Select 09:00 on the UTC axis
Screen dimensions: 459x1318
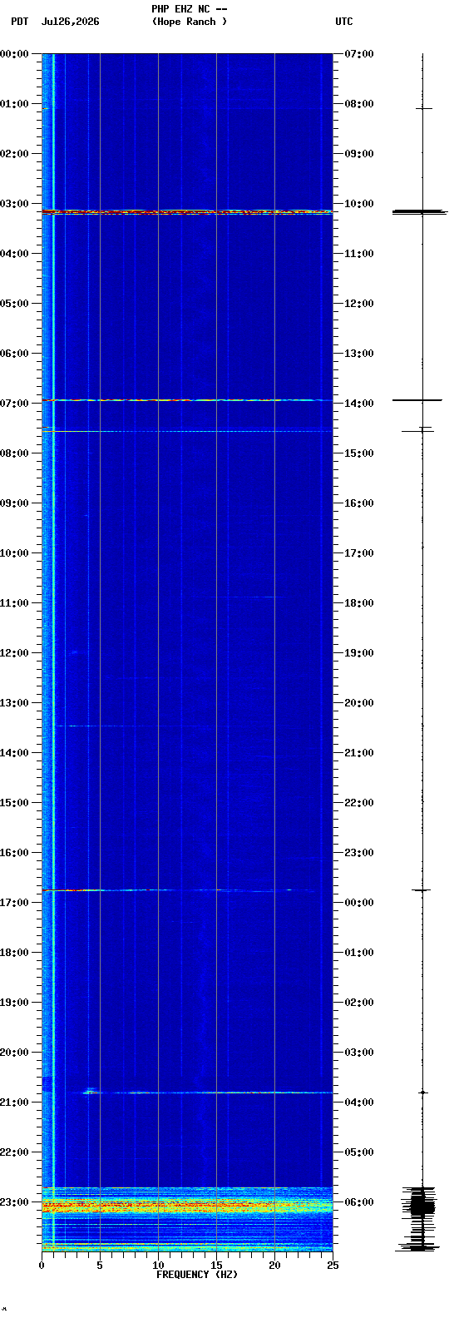pyautogui.click(x=359, y=154)
